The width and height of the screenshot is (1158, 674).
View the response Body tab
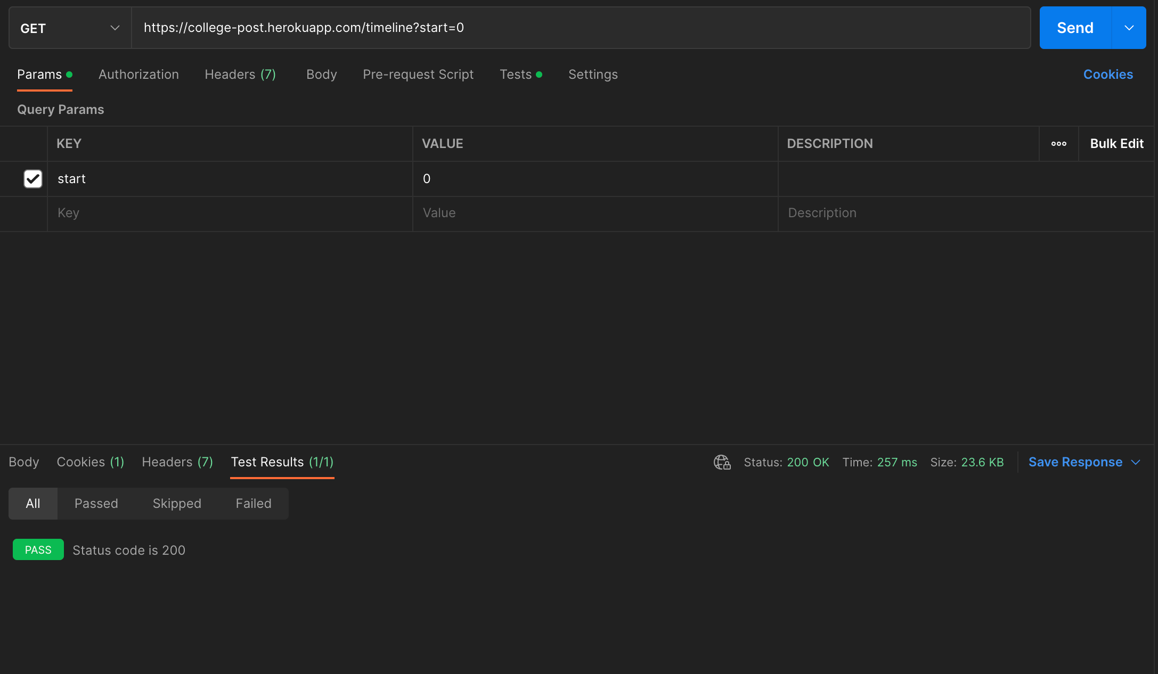click(24, 462)
